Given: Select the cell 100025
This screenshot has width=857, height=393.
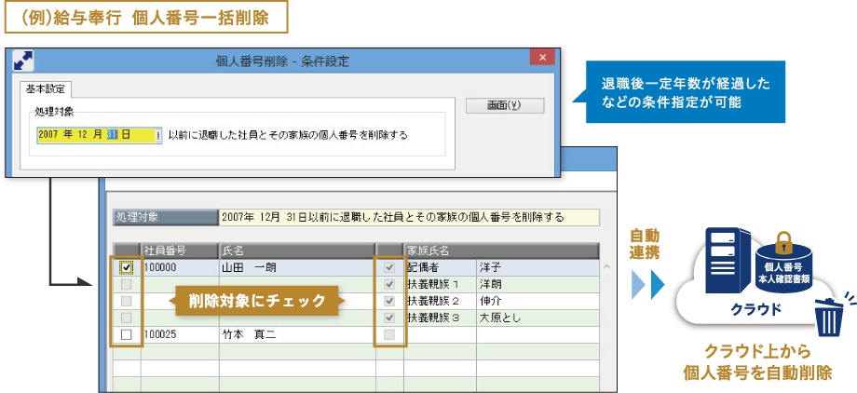Looking at the screenshot, I should pos(180,334).
